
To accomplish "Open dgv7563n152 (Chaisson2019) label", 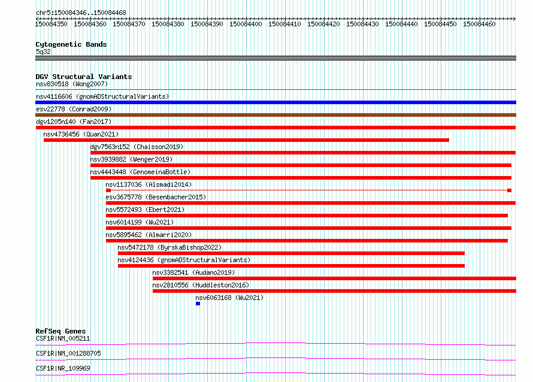I will point(137,147).
